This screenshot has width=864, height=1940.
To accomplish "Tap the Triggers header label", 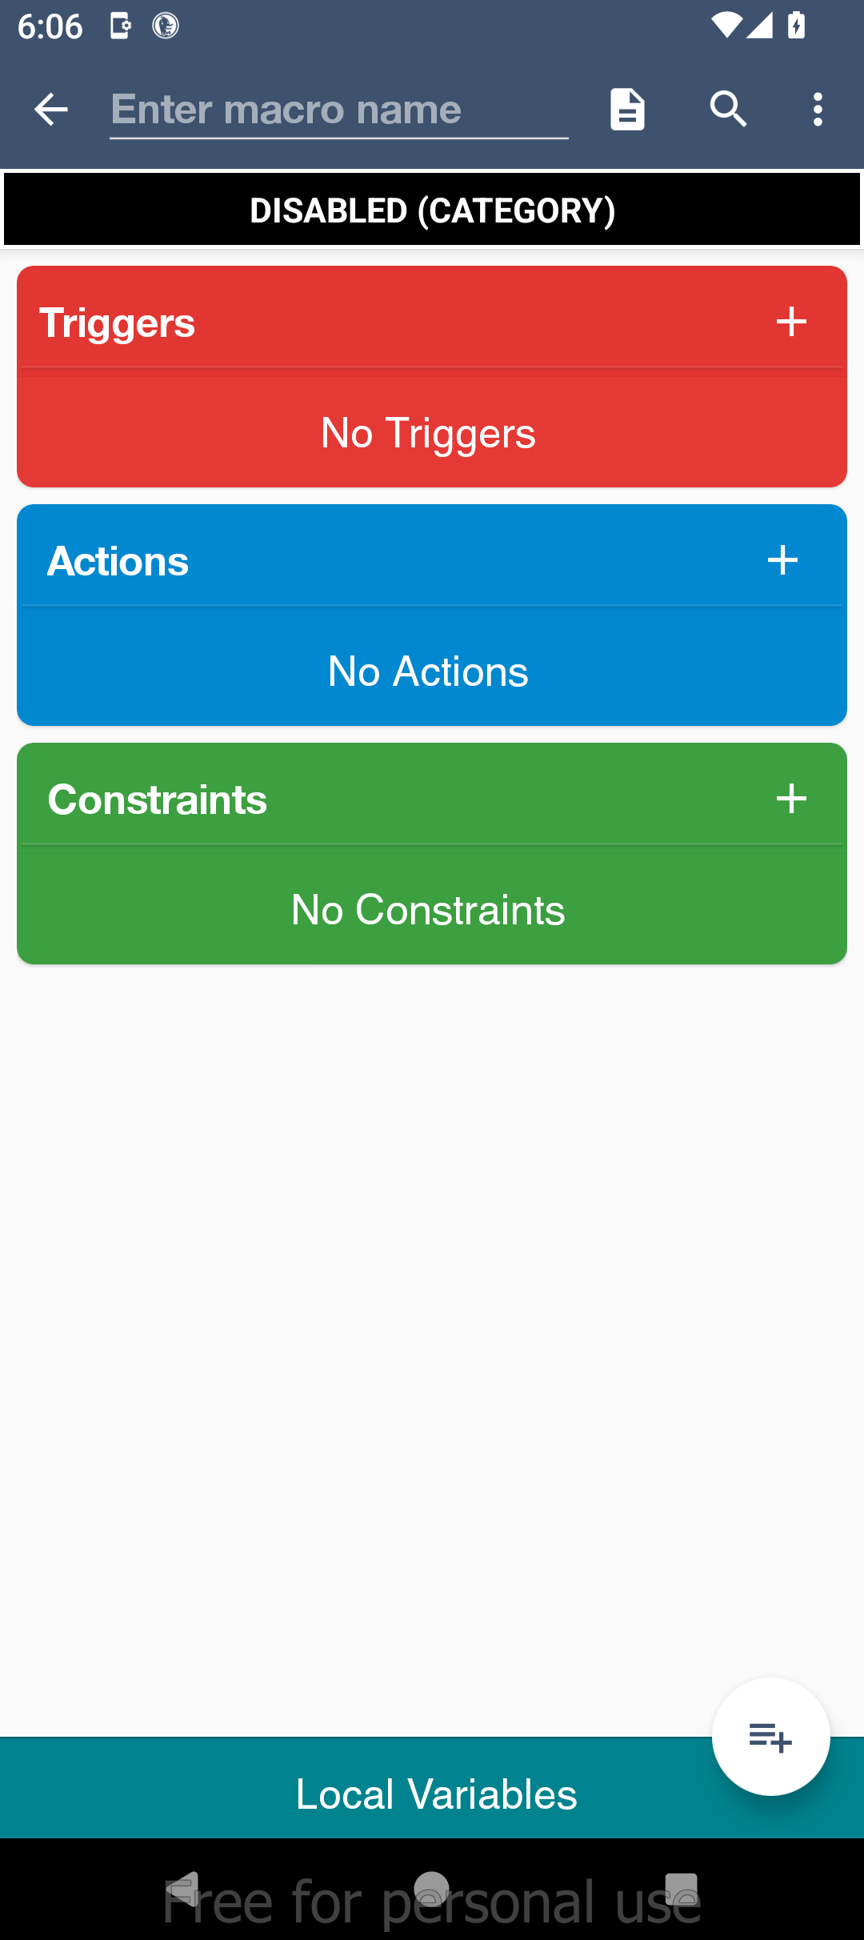I will pyautogui.click(x=118, y=323).
